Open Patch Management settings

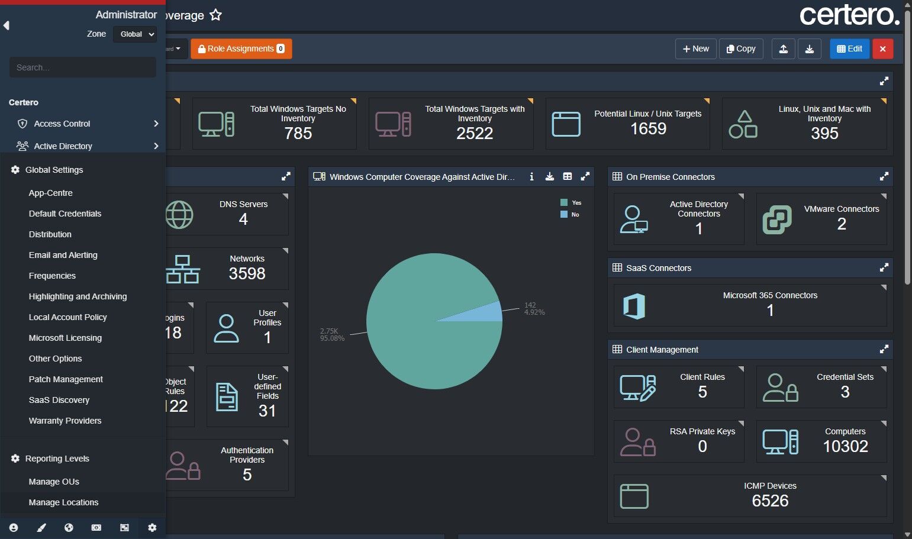pyautogui.click(x=66, y=379)
